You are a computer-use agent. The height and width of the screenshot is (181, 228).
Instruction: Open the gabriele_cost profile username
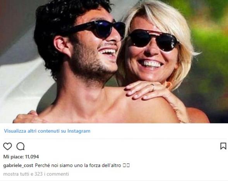18,166
